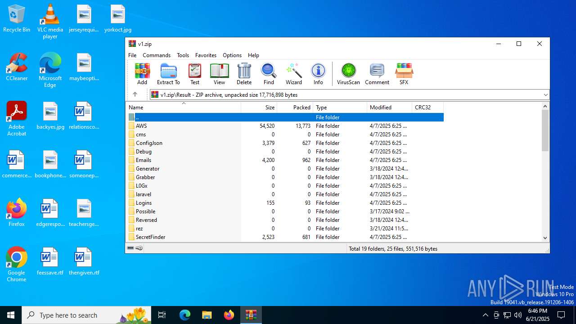Select the Adobe Acrobat desktop shortcut
Screen dimensions: 576x324
(17, 119)
